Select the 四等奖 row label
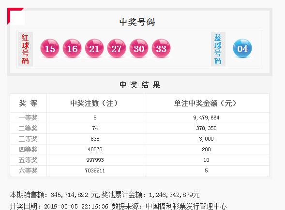This screenshot has height=210, width=285. click(x=28, y=149)
